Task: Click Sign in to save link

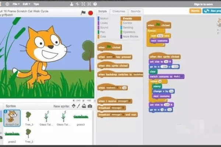Action: point(203,4)
